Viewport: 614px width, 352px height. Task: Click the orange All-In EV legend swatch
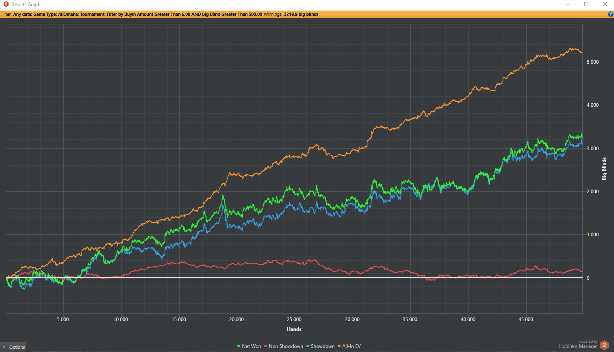(x=339, y=346)
